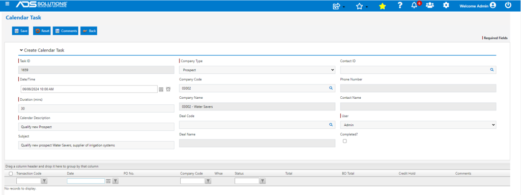
Task: Click the Comments button
Action: point(66,31)
